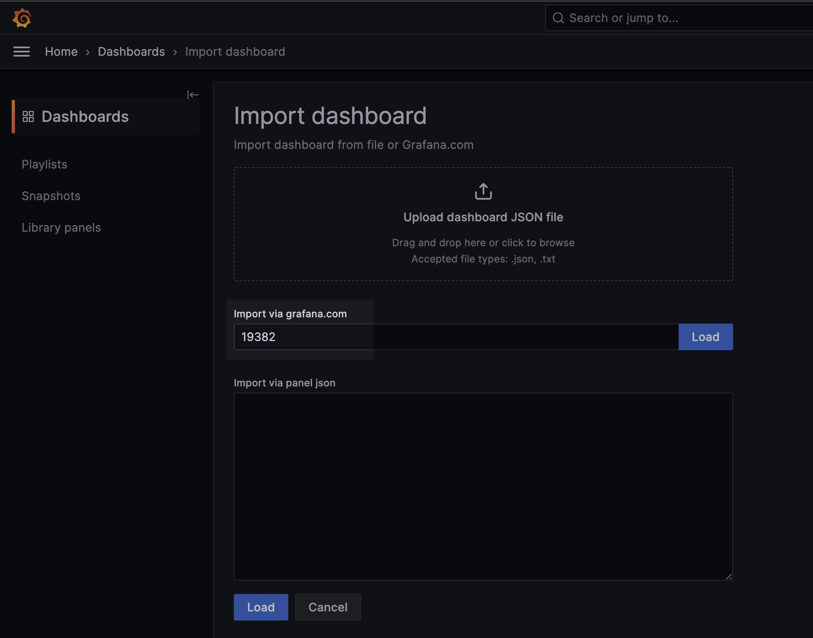Click the upload arrow icon
The width and height of the screenshot is (813, 638).
[x=483, y=192]
